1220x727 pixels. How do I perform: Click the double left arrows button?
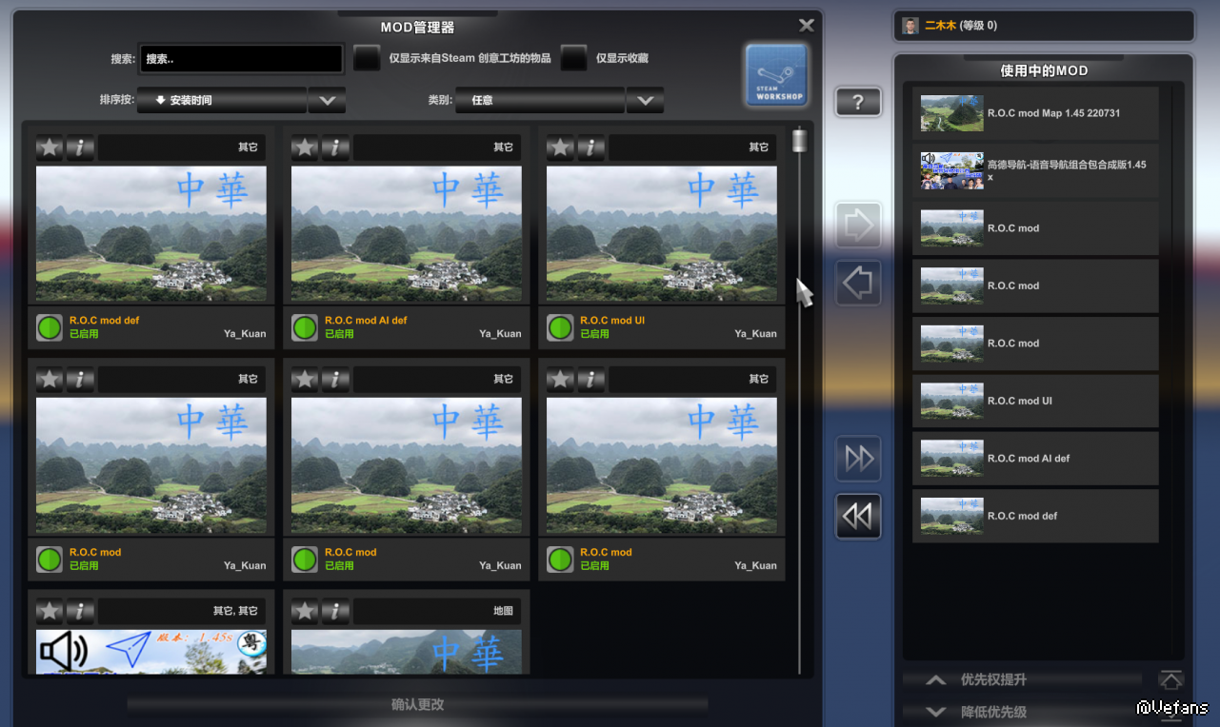coord(858,516)
